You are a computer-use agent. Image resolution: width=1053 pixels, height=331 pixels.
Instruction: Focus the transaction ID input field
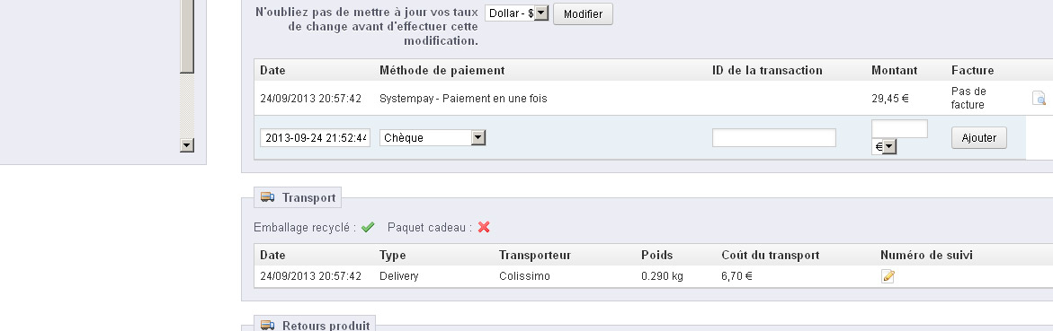773,137
